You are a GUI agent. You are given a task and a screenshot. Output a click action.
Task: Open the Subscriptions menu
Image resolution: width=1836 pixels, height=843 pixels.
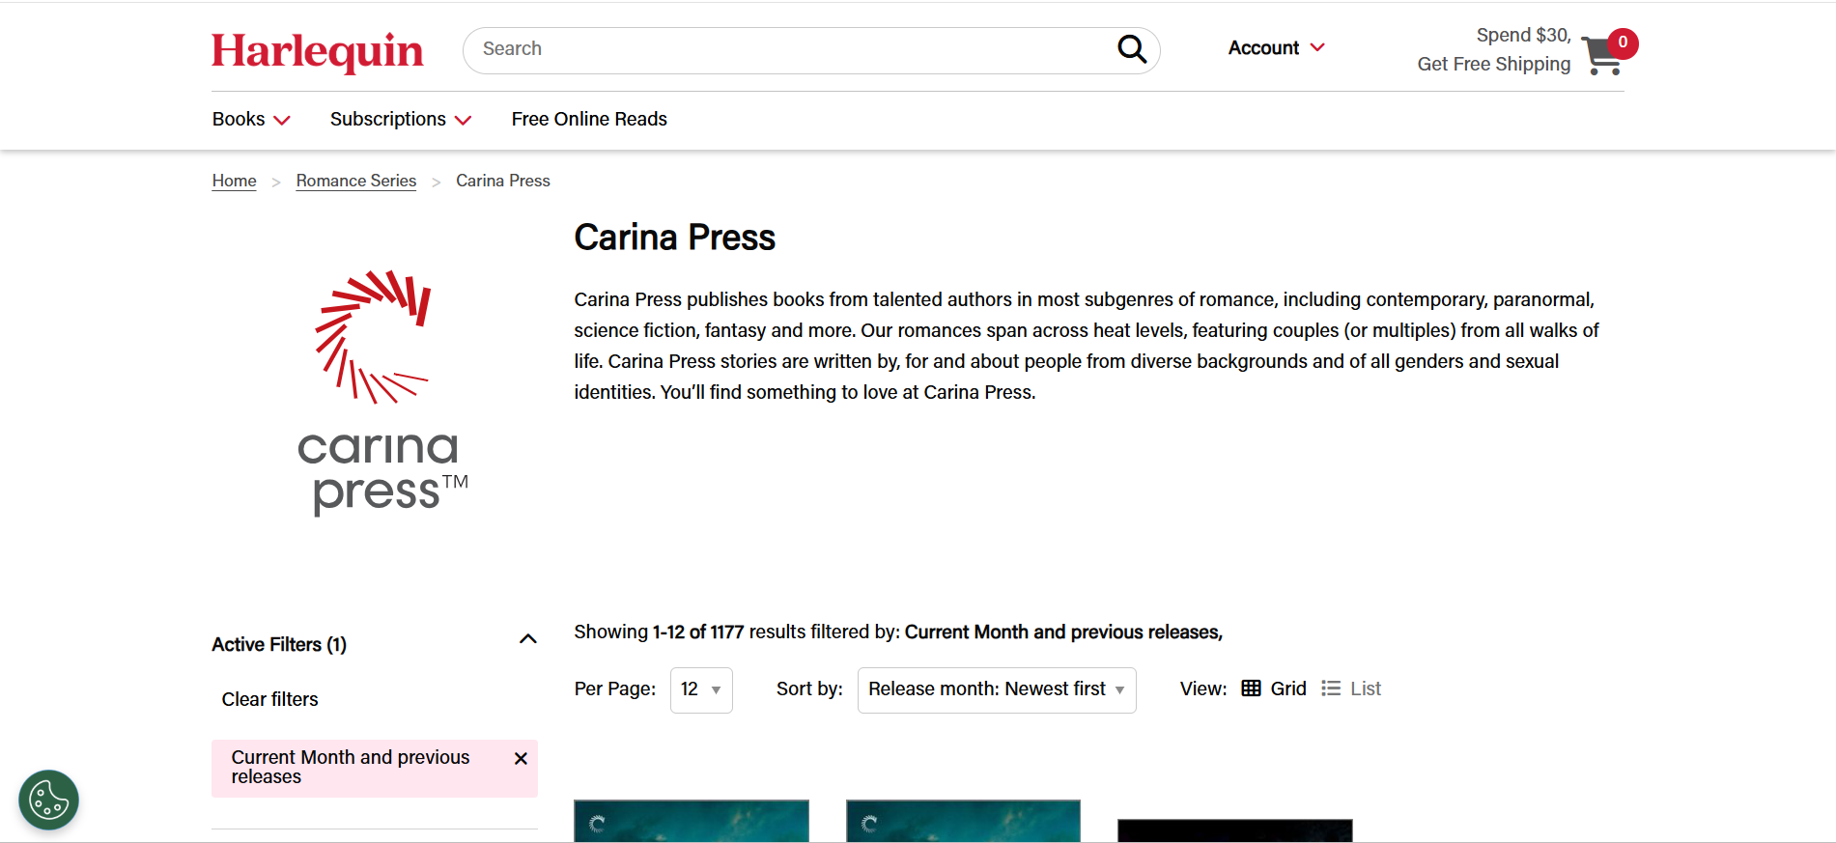tap(401, 120)
